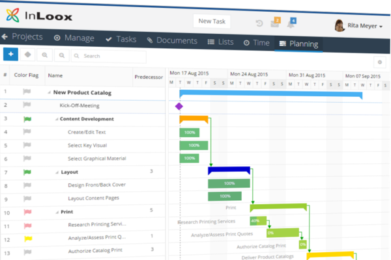Click the Mon 17 Aug 2015 week header
Viewport: 391px width, 260px height.
189,73
